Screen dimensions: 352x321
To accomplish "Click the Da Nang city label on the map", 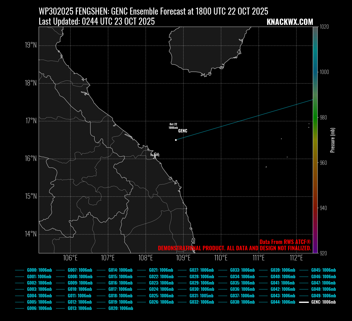I will point(155,155).
